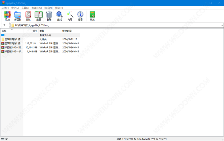This screenshot has height=141, width=224.
Task: Select the "修正版1.05+ 附..." file name
Action: [14, 47]
